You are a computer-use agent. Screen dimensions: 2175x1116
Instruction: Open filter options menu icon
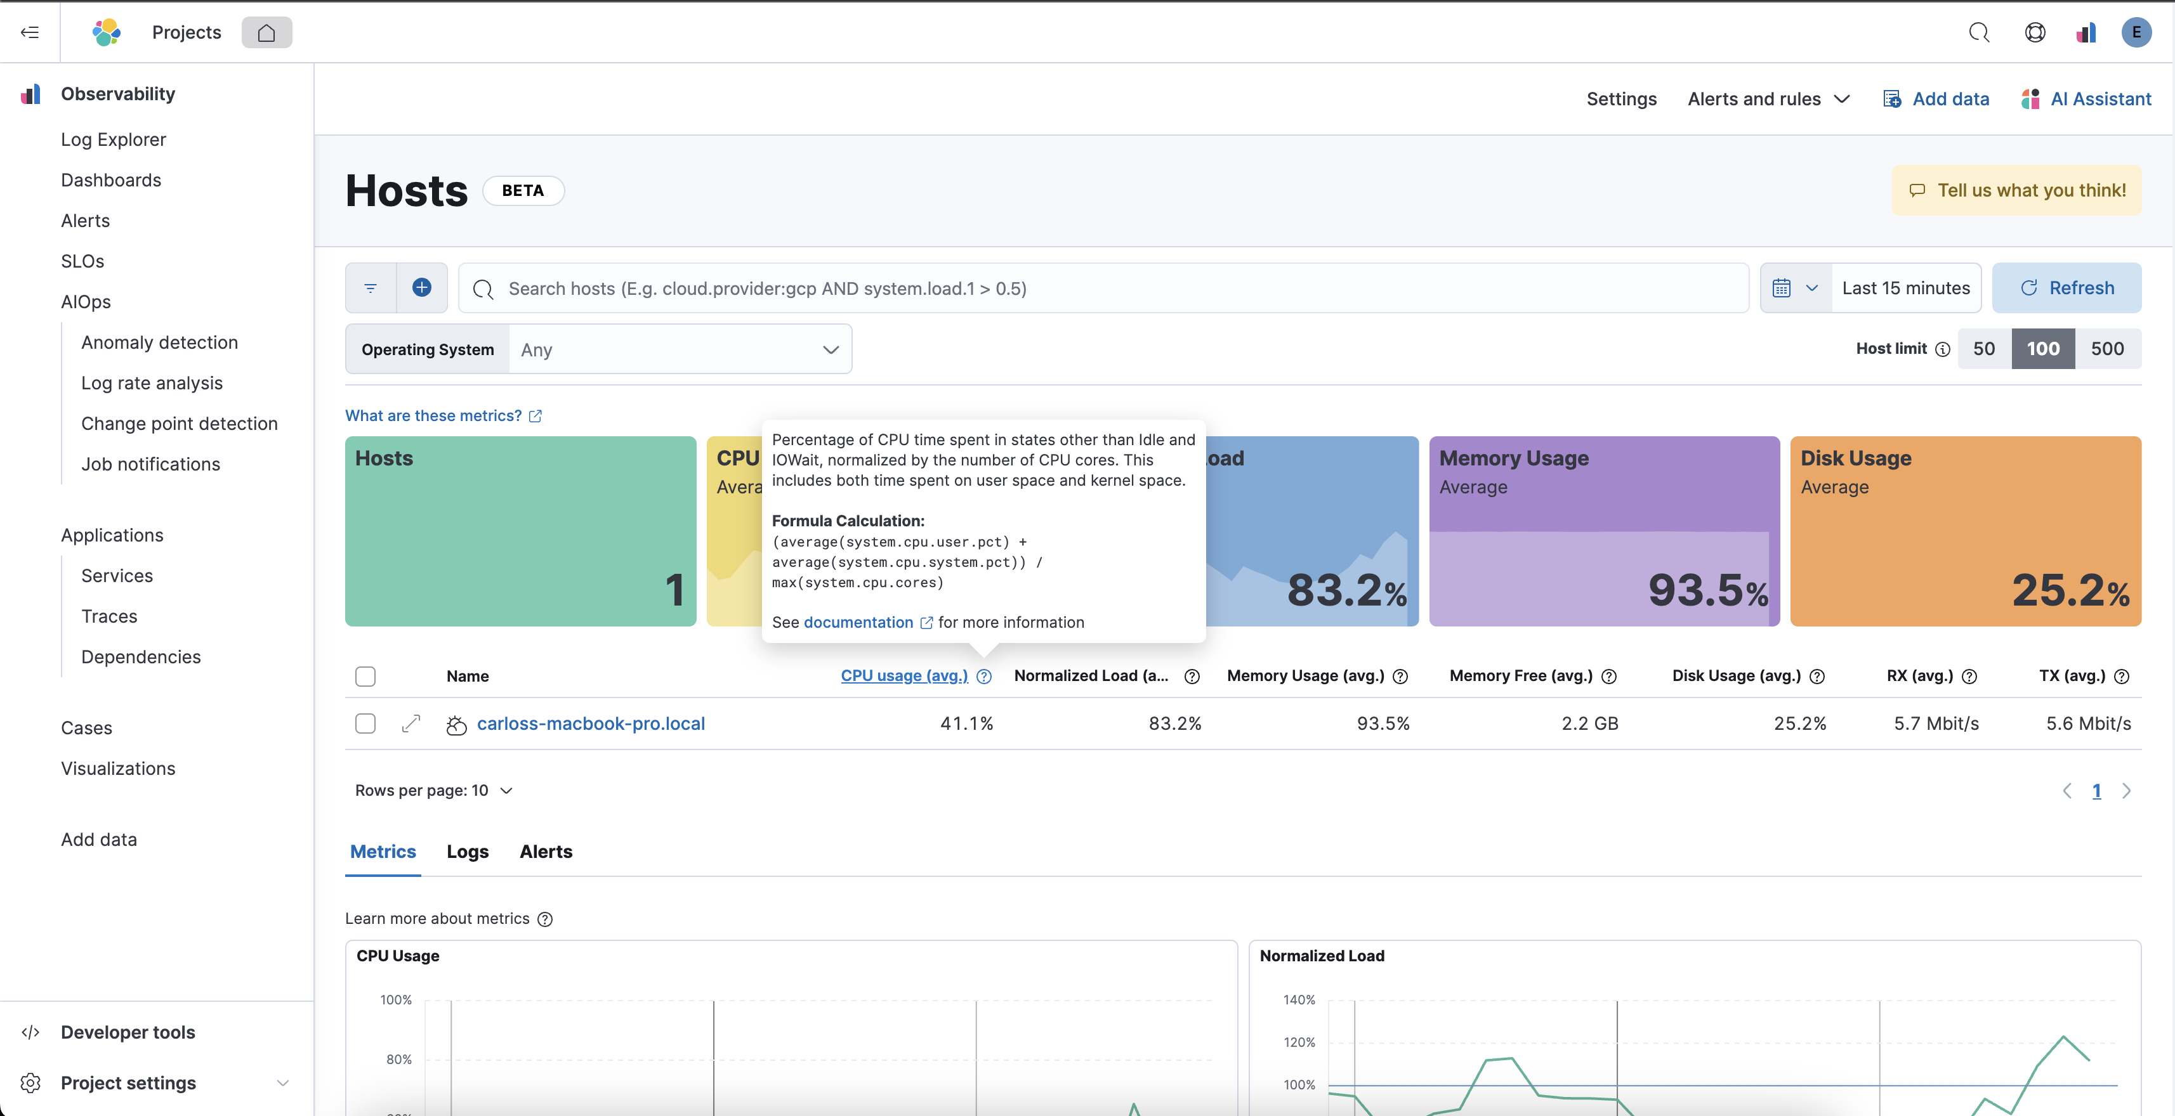tap(371, 288)
